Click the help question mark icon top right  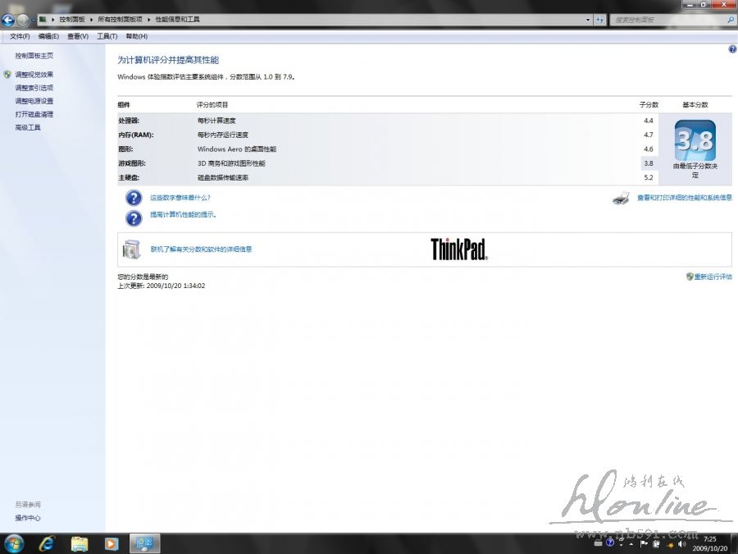coord(732,49)
